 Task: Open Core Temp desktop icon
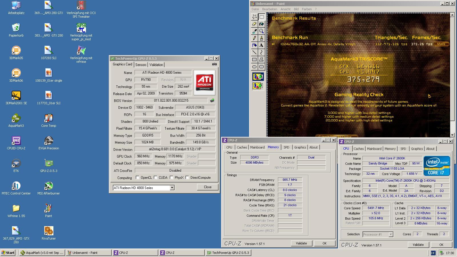click(x=49, y=120)
